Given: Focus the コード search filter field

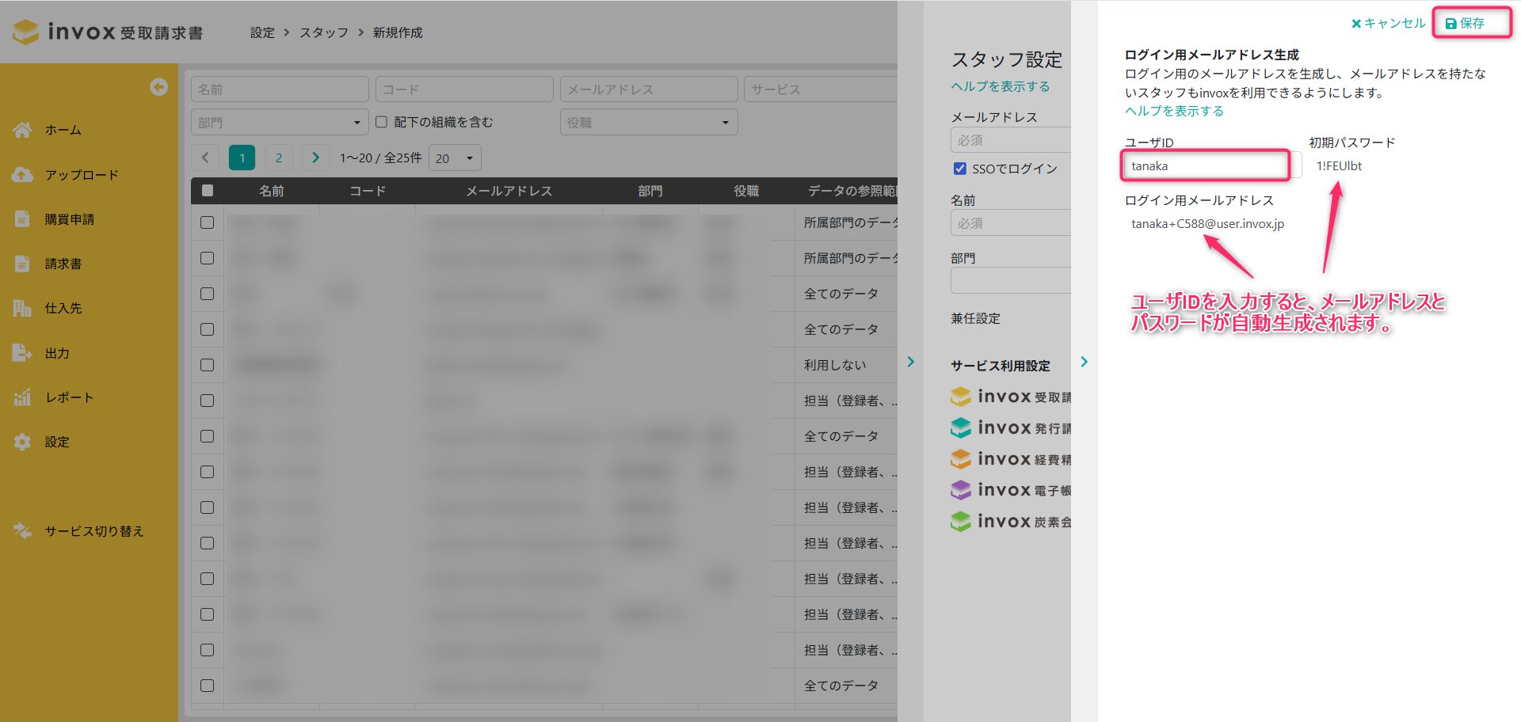Looking at the screenshot, I should 464,89.
